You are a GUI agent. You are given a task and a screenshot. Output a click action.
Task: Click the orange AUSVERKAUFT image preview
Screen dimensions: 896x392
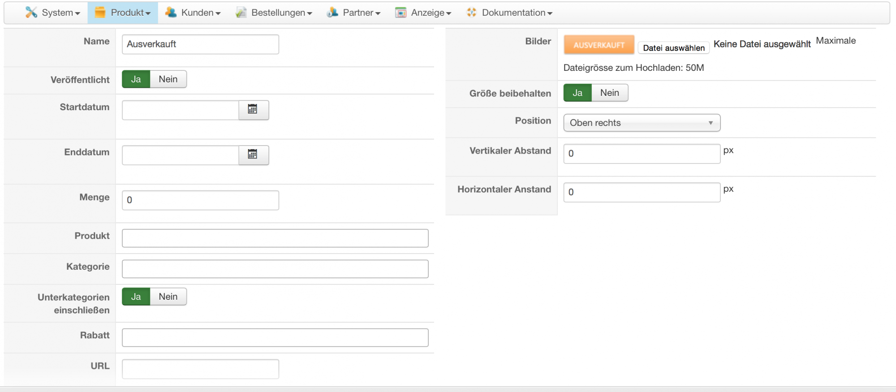[x=599, y=45]
